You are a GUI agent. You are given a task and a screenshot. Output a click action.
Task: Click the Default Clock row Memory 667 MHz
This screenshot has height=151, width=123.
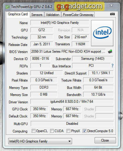(72, 116)
